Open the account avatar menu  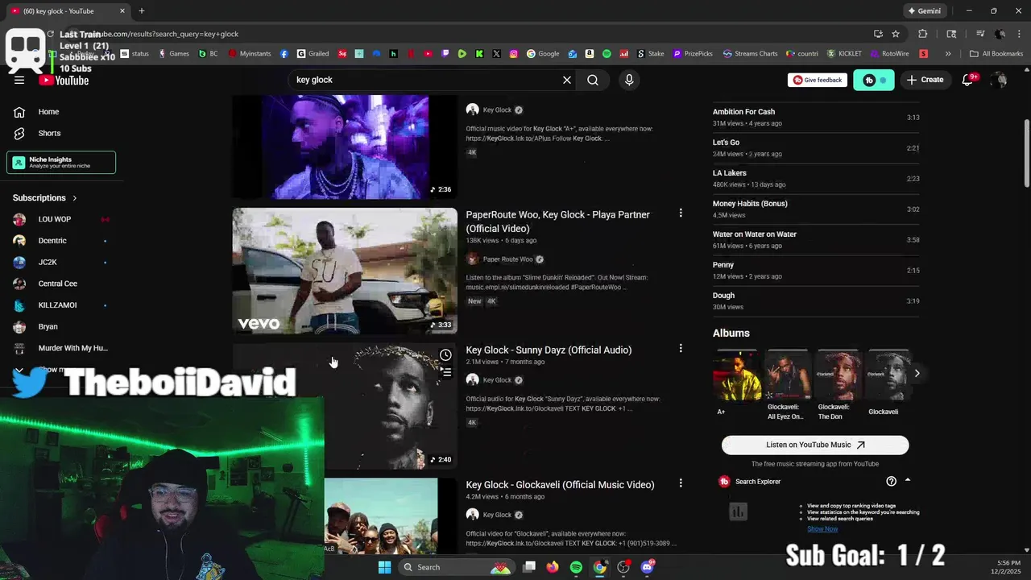1000,80
